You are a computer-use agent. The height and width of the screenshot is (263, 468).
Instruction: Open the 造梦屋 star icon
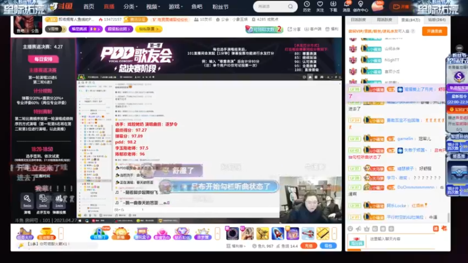click(x=202, y=233)
